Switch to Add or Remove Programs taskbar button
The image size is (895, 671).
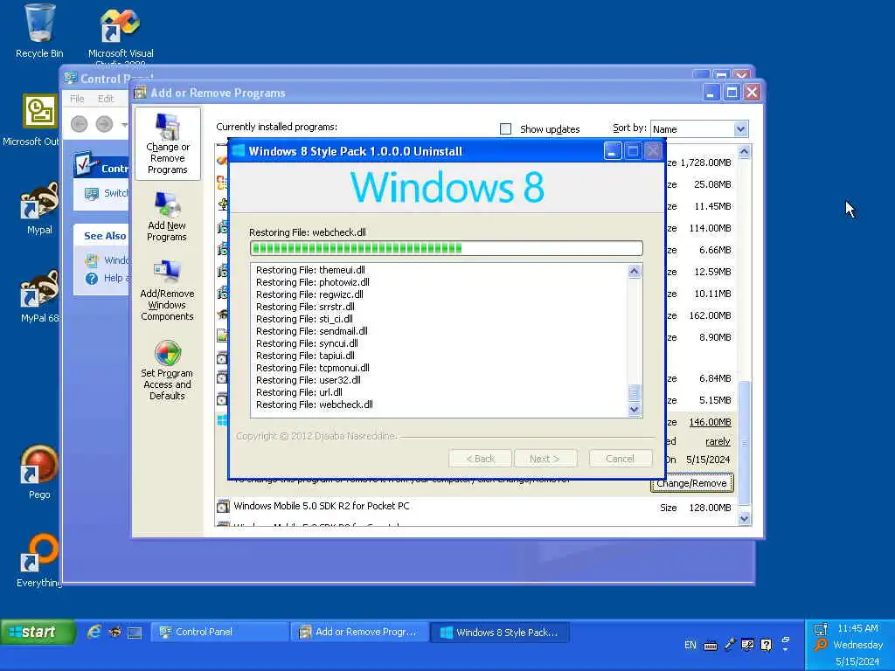coord(360,633)
